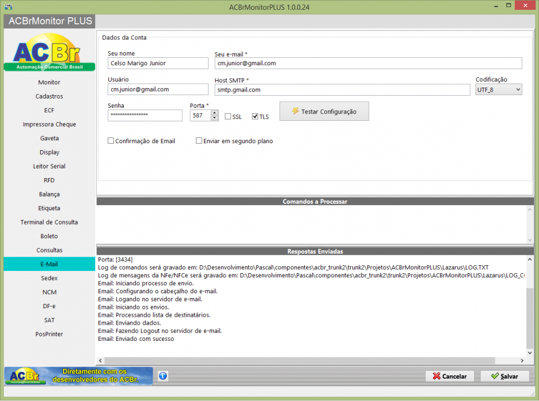Open the Etiqueta section
Viewport: 539px width, 401px height.
click(49, 208)
